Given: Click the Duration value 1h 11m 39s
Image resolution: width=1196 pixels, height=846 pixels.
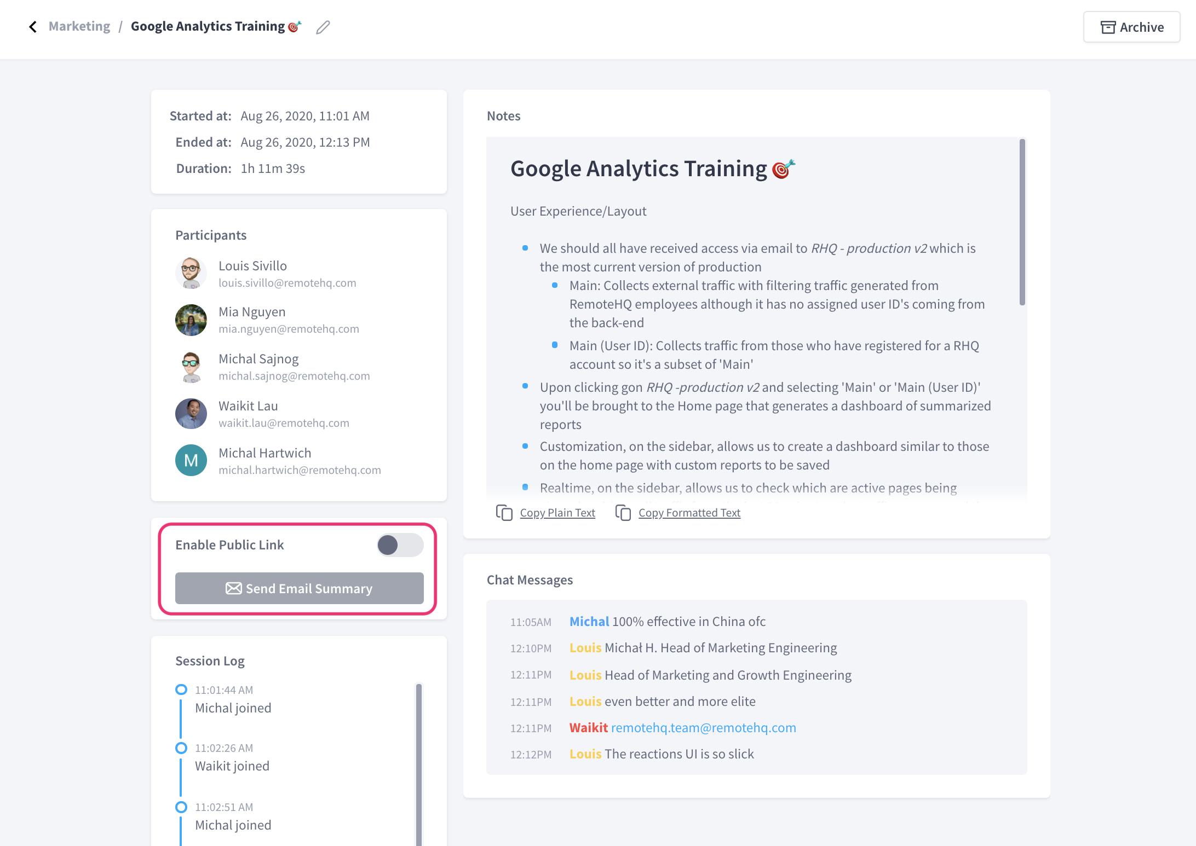Looking at the screenshot, I should 273,169.
